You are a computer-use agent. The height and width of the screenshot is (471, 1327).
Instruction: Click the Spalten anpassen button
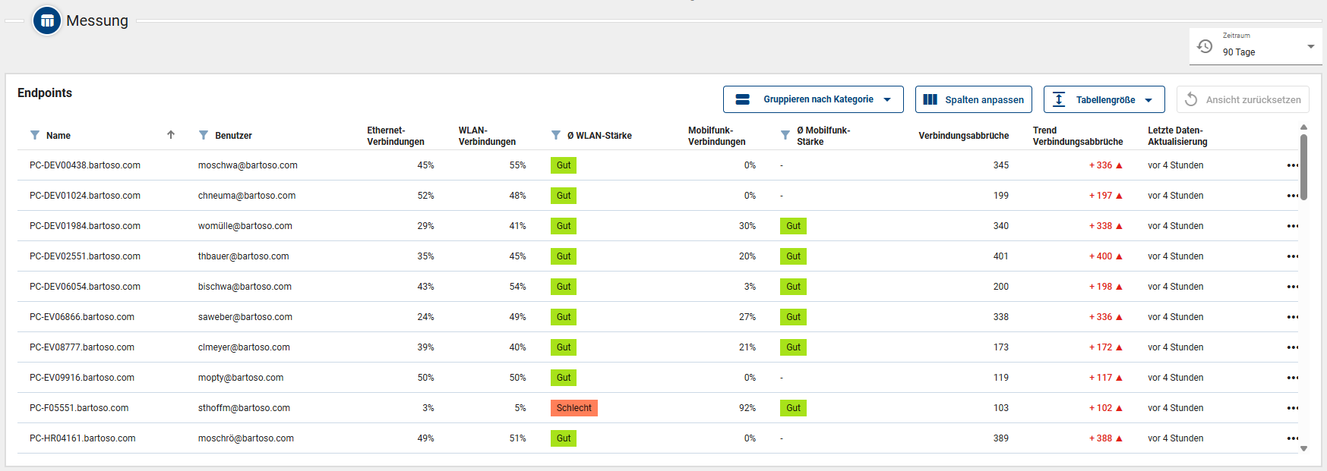click(x=973, y=99)
